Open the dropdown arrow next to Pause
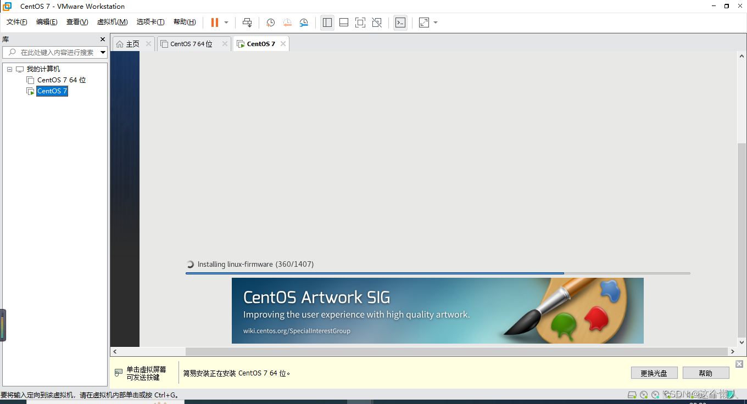This screenshot has width=747, height=404. point(226,23)
